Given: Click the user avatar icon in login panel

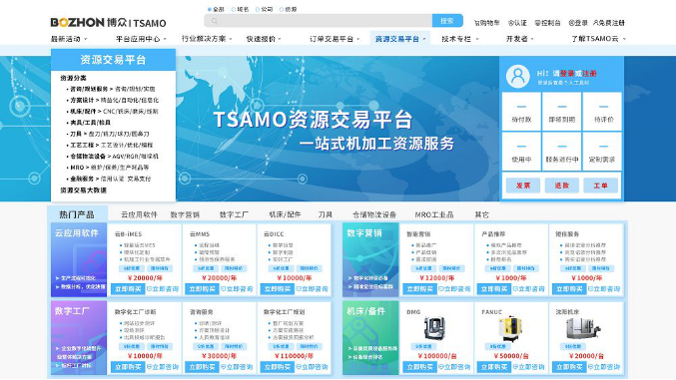Looking at the screenshot, I should (x=518, y=77).
